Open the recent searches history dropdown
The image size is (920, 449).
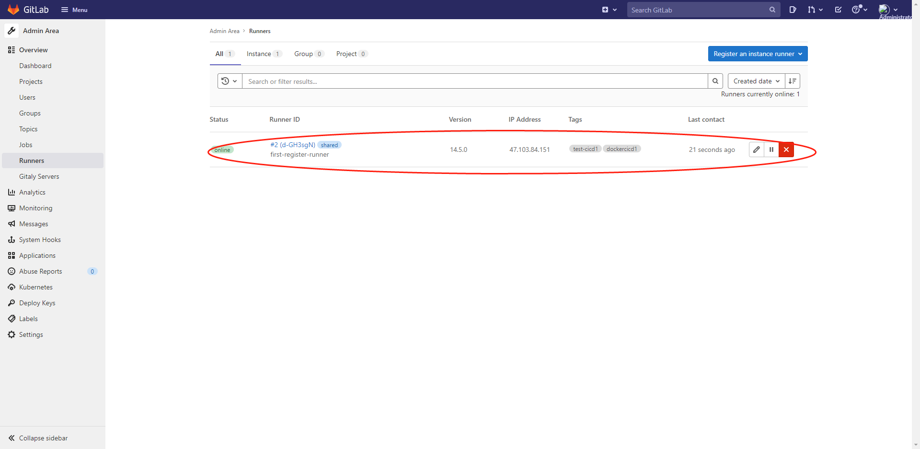230,81
